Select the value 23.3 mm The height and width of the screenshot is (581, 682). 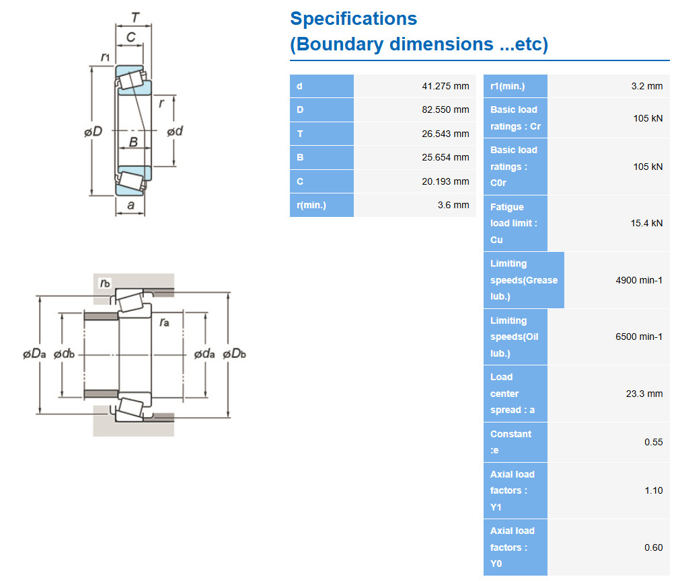pyautogui.click(x=644, y=394)
